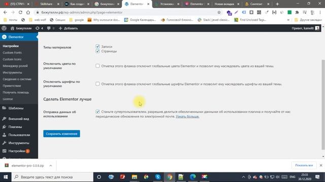Click the ENG language indicator

click(292, 177)
